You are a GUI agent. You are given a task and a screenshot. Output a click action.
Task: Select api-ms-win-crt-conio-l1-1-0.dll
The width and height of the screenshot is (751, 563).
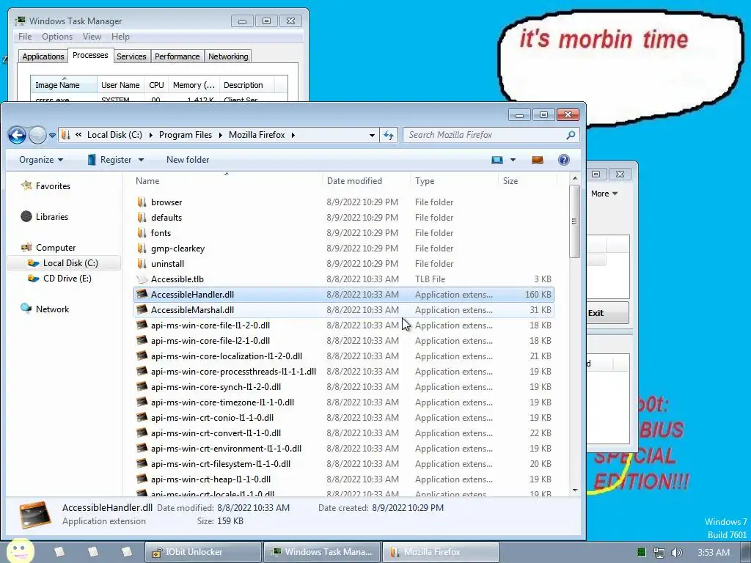212,417
